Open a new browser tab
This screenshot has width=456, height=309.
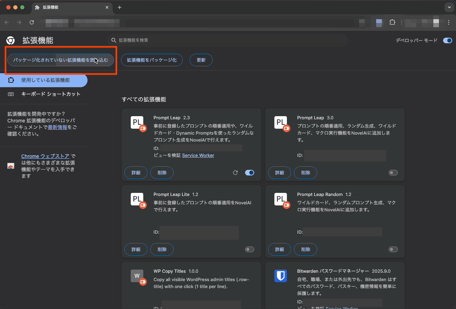[120, 7]
